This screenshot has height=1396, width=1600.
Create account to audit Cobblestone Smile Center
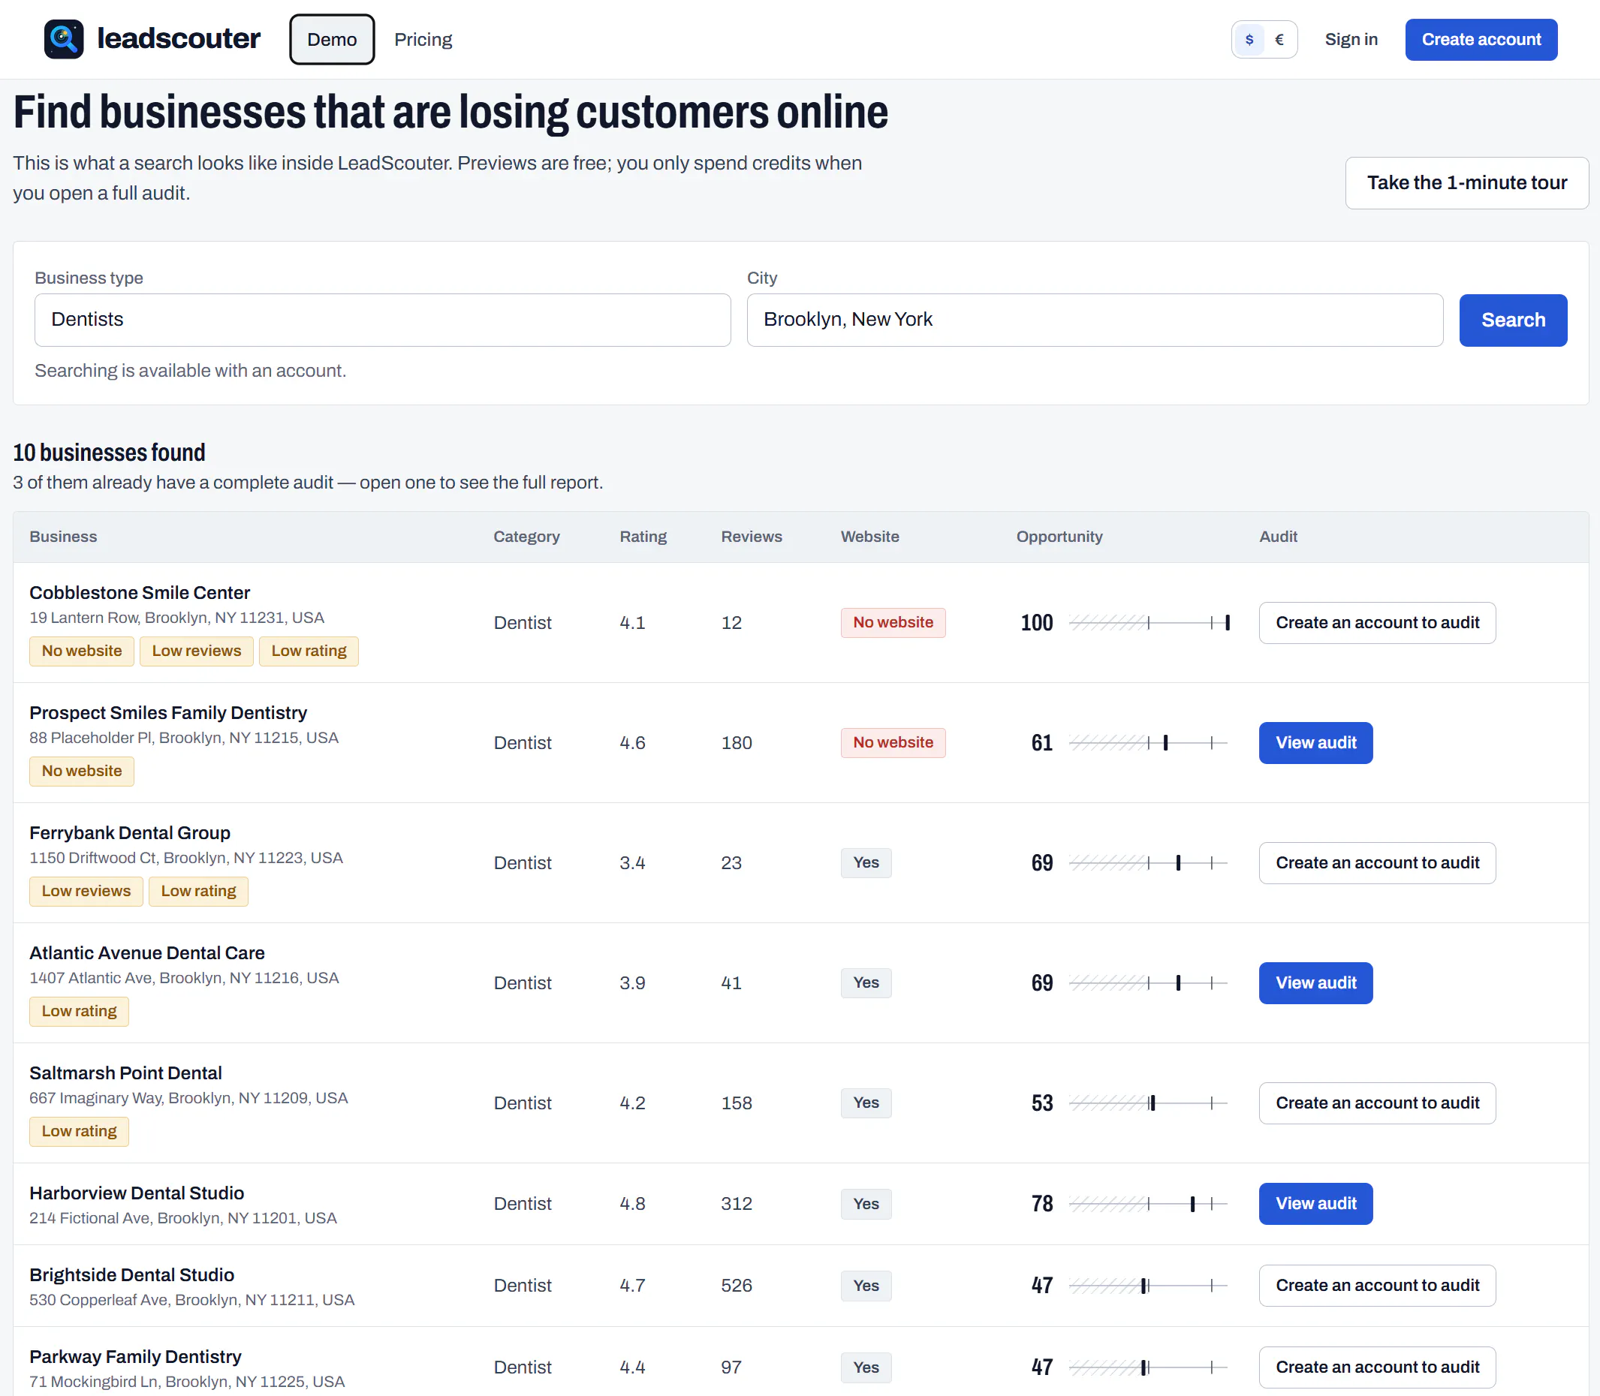[1377, 622]
